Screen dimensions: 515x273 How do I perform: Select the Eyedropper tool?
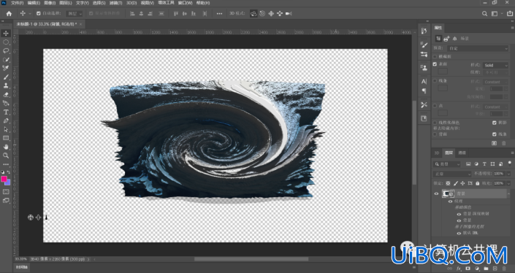[x=6, y=69]
